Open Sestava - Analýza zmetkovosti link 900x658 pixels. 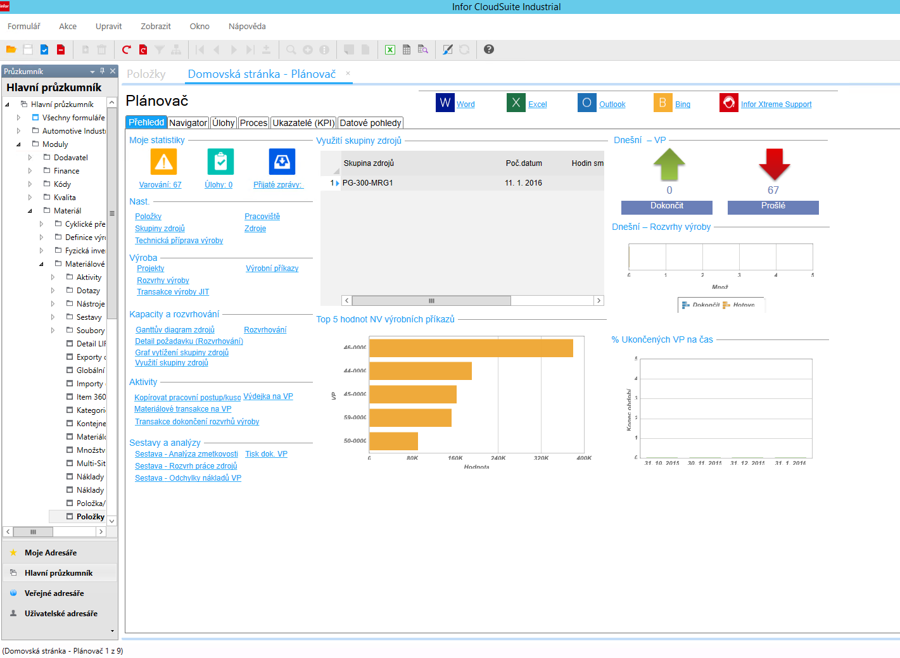pos(186,454)
